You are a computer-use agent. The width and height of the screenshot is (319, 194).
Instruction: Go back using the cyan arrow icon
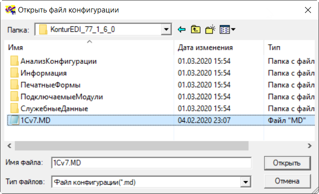pos(181,29)
